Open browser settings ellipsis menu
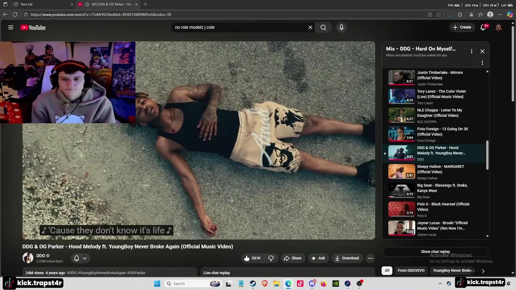The width and height of the screenshot is (516, 290). point(500,14)
